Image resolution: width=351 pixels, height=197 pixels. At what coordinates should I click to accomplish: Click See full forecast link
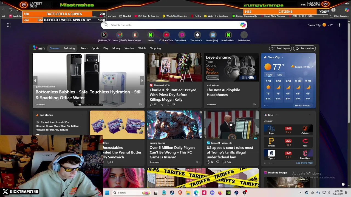(302, 106)
